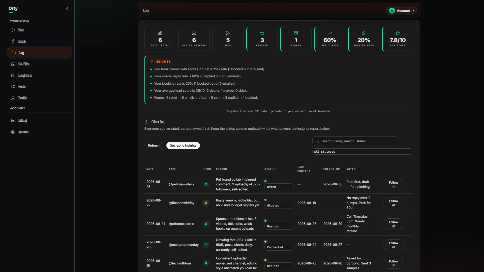Screen dimensions: 484x272
Task: Change Meeting status for @urbanexplores
Action: 279,226
